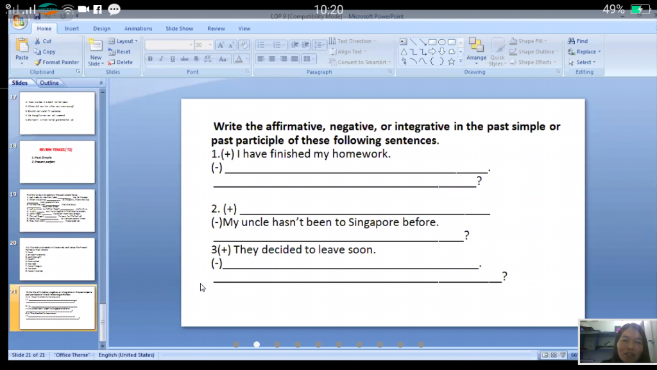Select slide 18 thumbnail
The height and width of the screenshot is (370, 657).
57,162
